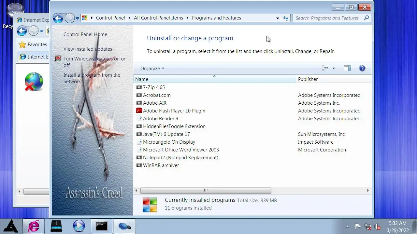Select Microsoft Office Word Viewer 2003 icon
Screen dimensions: 417x234
[139, 149]
